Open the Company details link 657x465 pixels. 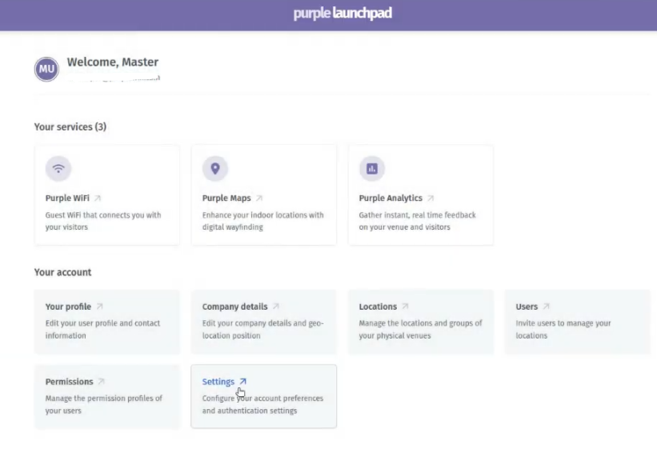click(234, 307)
